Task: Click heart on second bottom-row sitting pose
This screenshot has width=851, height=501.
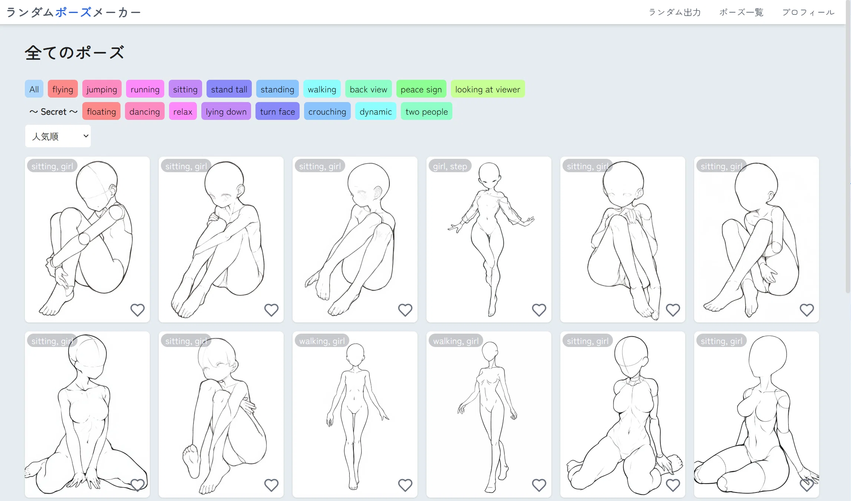Action: point(271,485)
